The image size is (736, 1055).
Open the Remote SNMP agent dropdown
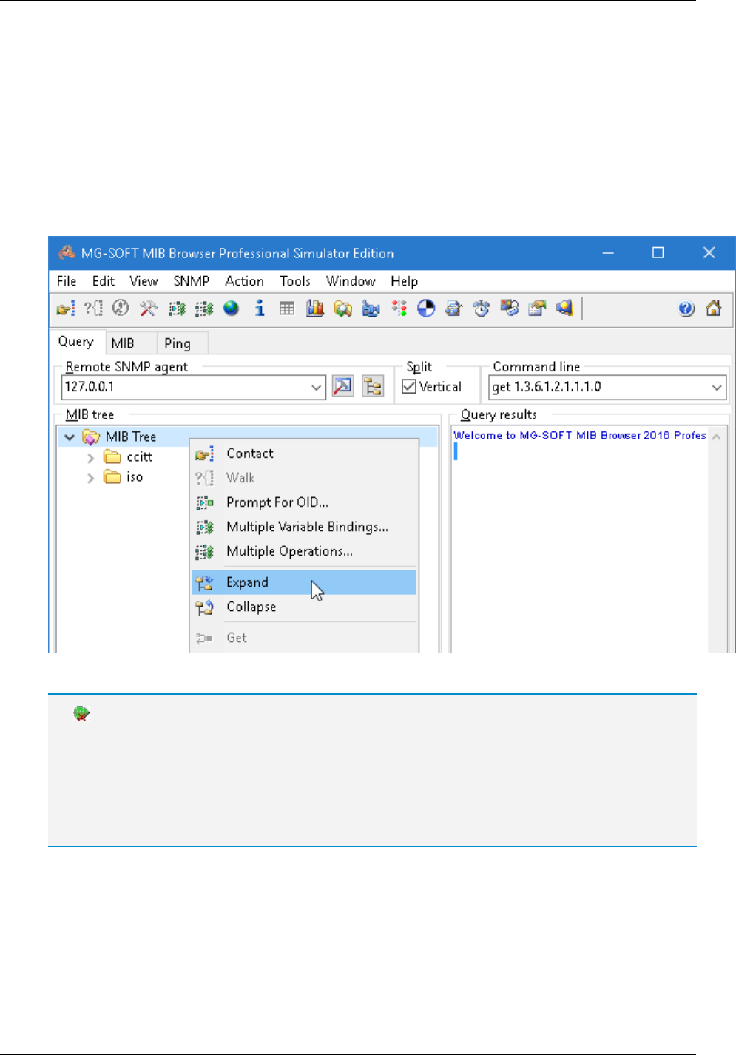click(317, 387)
